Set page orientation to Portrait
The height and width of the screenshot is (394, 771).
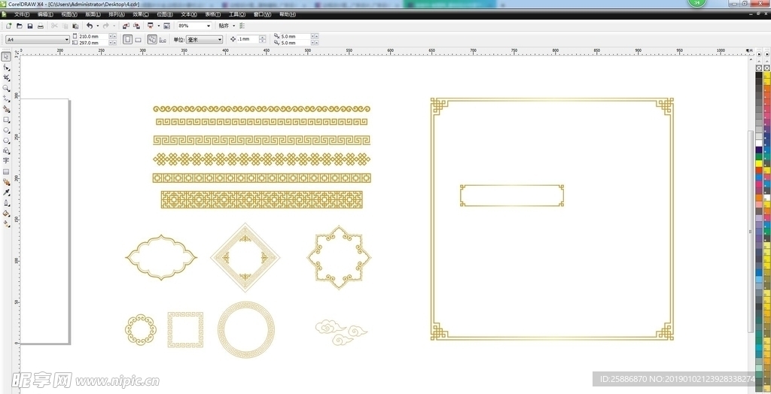coord(128,39)
